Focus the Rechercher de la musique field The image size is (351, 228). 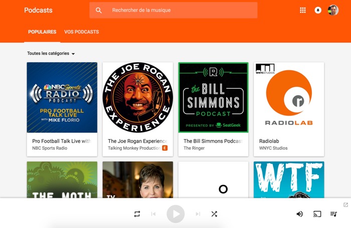tap(181, 10)
